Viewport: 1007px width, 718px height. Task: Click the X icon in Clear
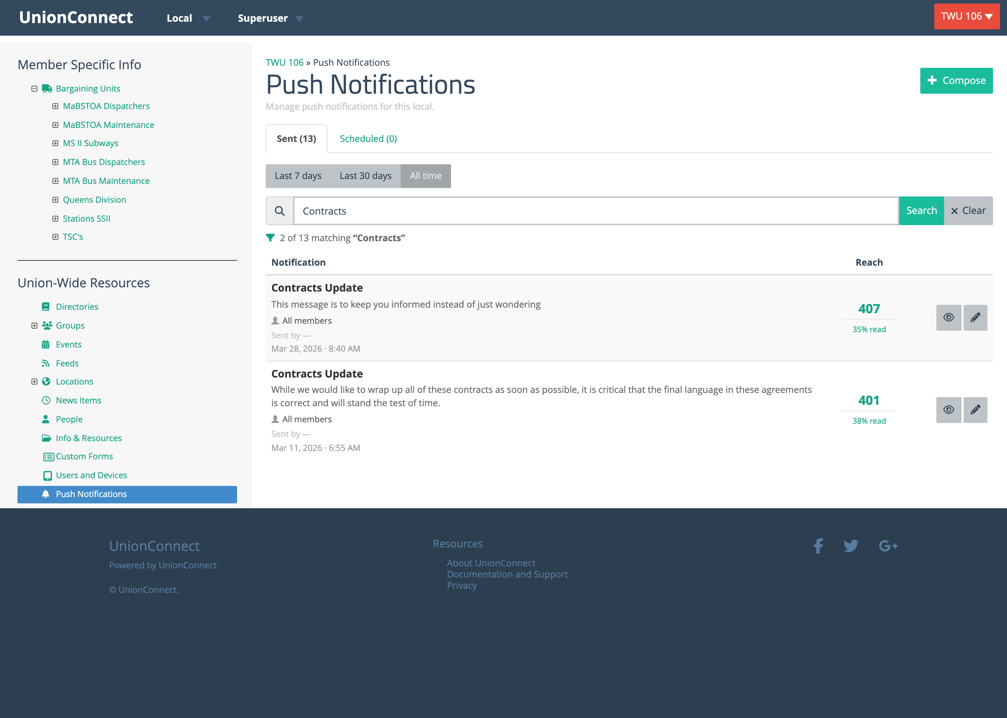[x=954, y=211]
